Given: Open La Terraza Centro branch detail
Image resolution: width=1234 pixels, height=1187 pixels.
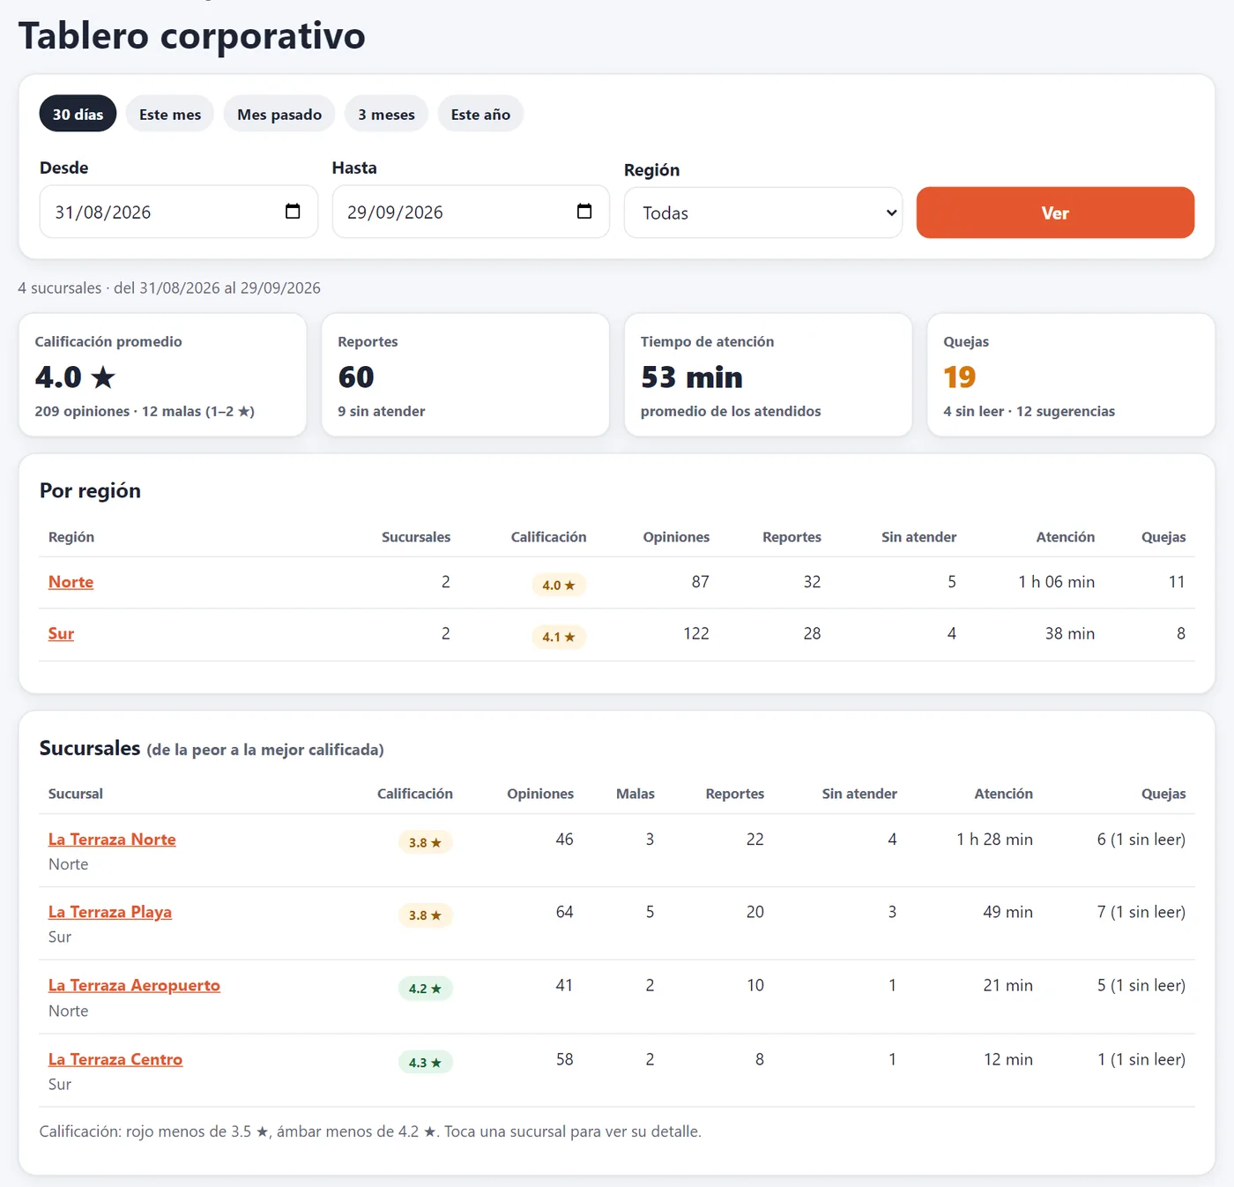Looking at the screenshot, I should click(x=115, y=1059).
